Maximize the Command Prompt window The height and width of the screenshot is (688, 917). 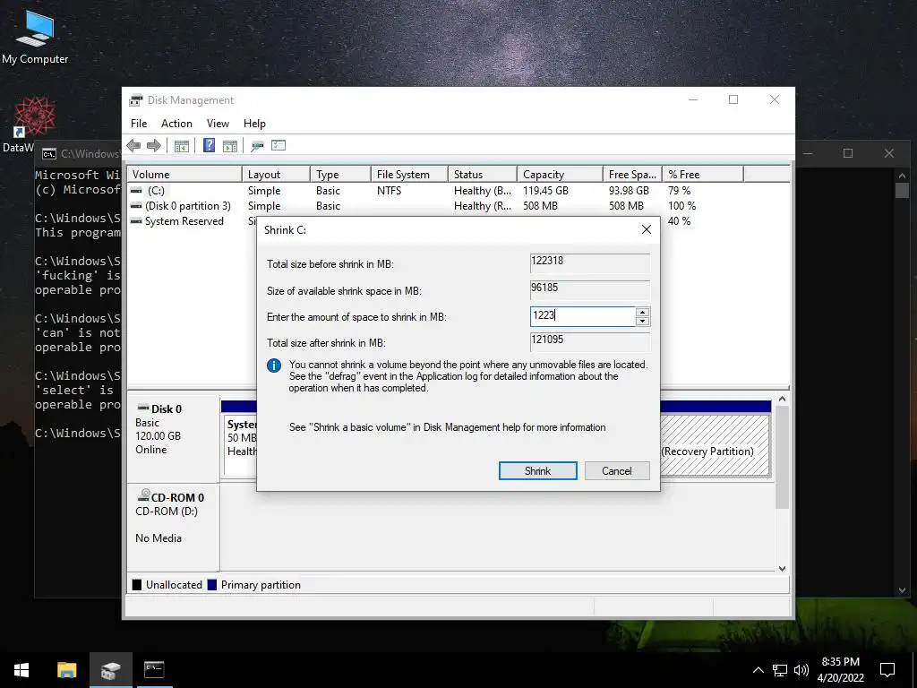tap(848, 153)
